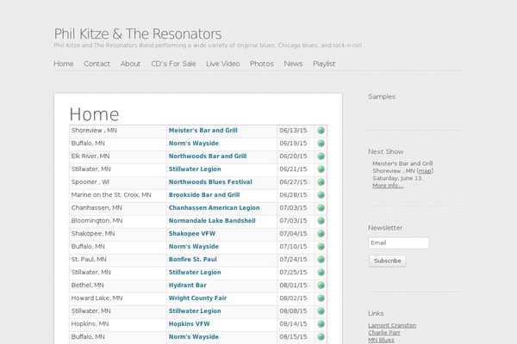Go to the Home menu item
The height and width of the screenshot is (344, 517).
[x=64, y=64]
